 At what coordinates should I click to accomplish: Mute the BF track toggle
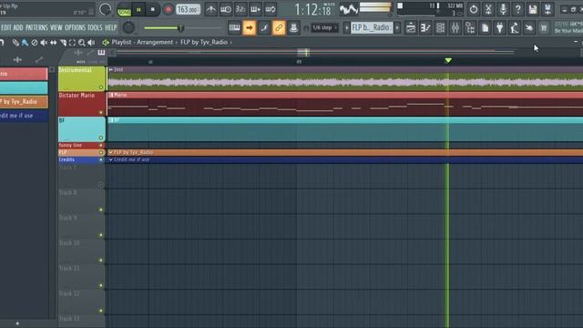click(x=101, y=138)
